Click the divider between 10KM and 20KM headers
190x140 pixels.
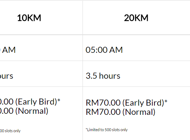click(x=83, y=18)
